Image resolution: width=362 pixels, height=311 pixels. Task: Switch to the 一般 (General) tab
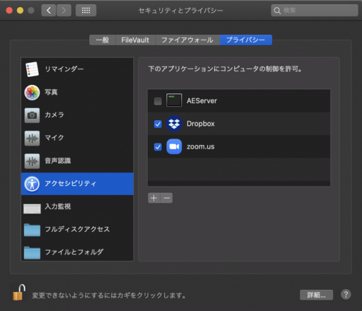coord(103,40)
